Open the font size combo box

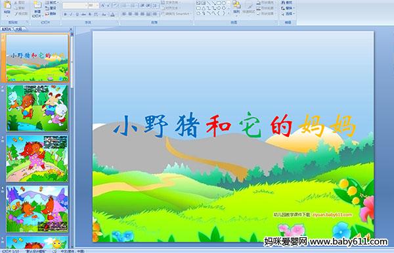[x=93, y=5]
